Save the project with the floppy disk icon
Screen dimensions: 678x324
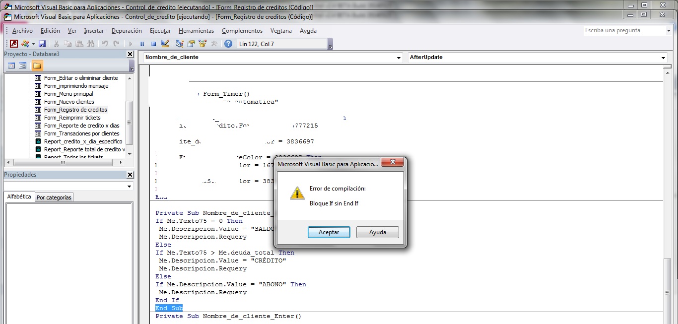pyautogui.click(x=42, y=44)
